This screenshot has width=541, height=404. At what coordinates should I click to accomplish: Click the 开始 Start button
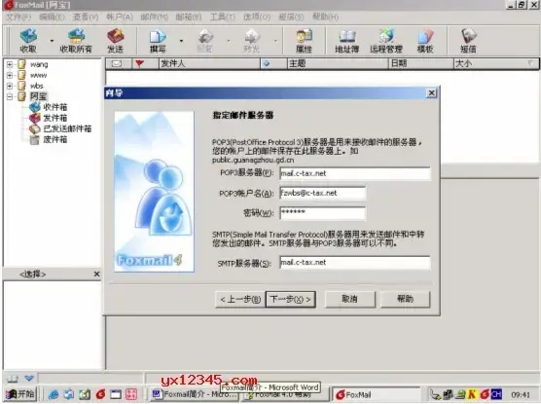pyautogui.click(x=20, y=394)
